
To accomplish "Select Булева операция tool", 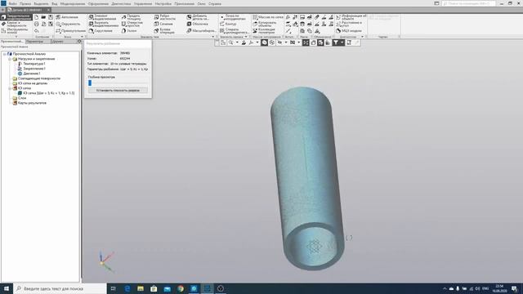I will pyautogui.click(x=164, y=31).
